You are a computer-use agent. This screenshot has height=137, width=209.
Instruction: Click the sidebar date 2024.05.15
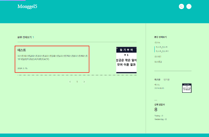click(159, 88)
